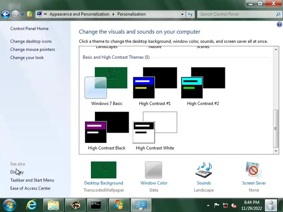Click the muted volume tray icon

pos(234,205)
